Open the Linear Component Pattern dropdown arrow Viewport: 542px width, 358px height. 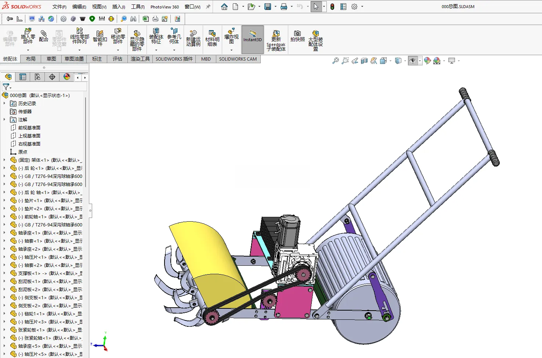[79, 50]
